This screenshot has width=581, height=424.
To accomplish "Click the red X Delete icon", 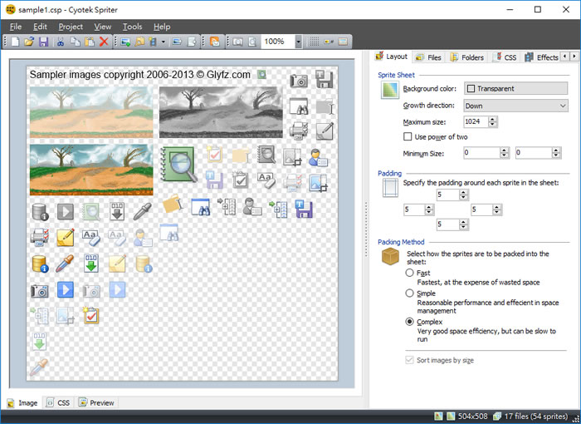I will click(x=104, y=42).
